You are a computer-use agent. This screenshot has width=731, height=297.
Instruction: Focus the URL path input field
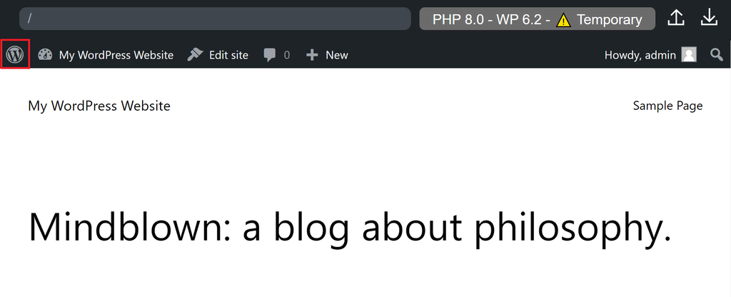click(214, 19)
